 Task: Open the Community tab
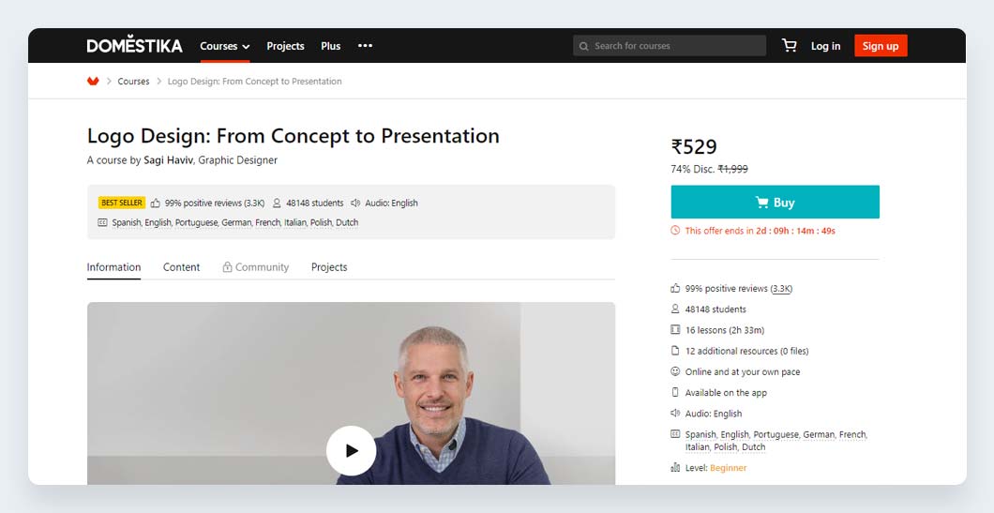pyautogui.click(x=255, y=267)
